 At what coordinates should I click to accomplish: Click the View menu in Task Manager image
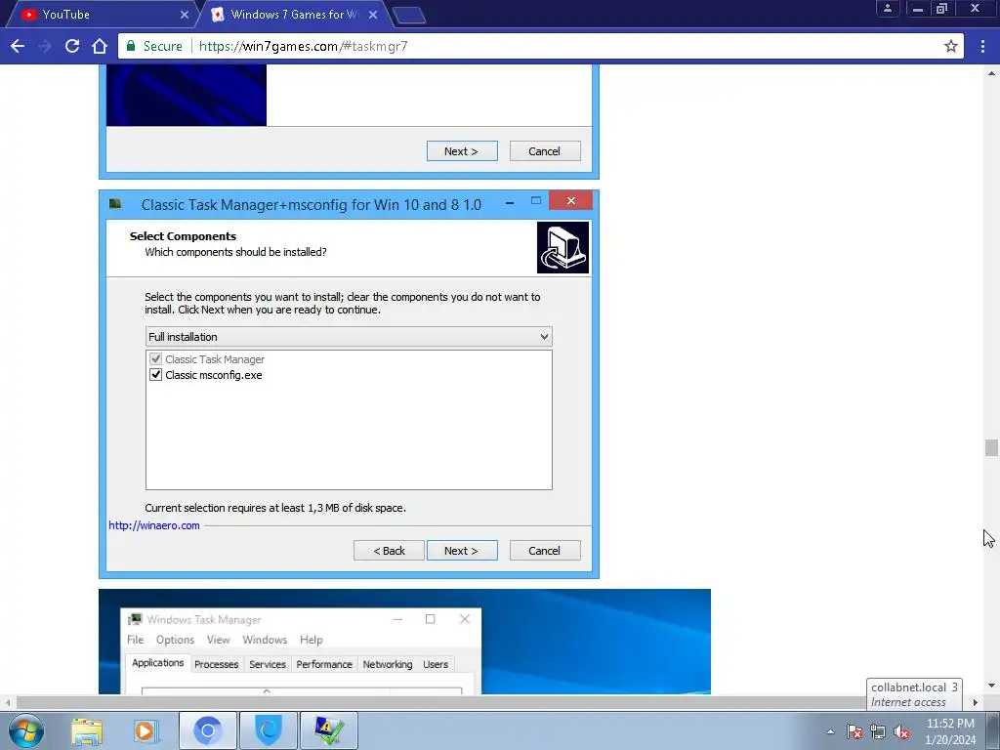(218, 640)
